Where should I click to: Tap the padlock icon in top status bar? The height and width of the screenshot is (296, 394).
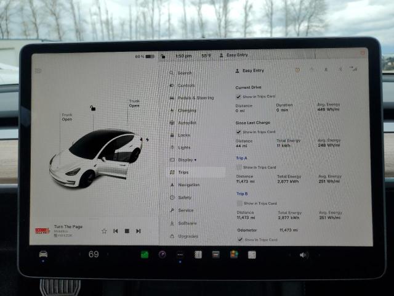click(163, 56)
